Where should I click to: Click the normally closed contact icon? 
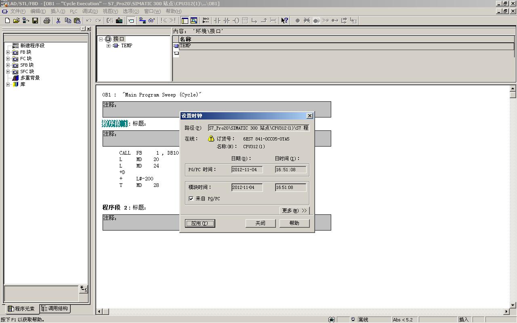click(x=226, y=21)
